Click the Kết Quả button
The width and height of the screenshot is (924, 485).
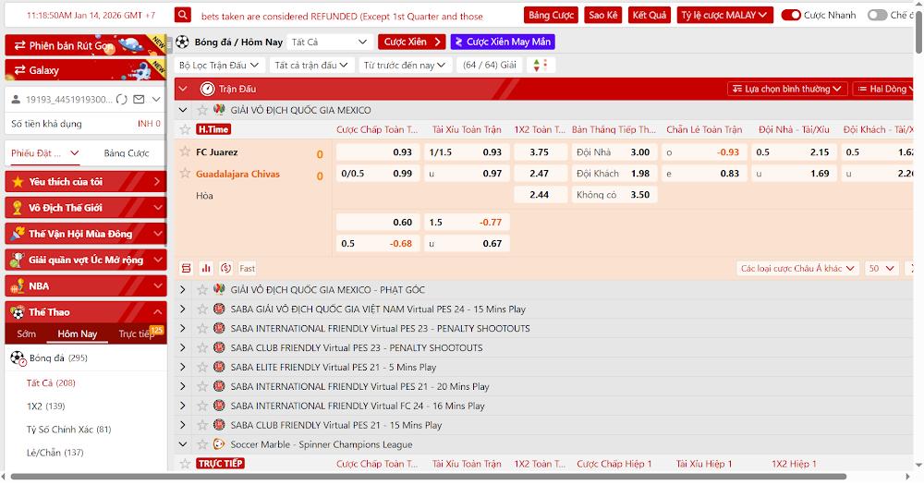click(650, 16)
